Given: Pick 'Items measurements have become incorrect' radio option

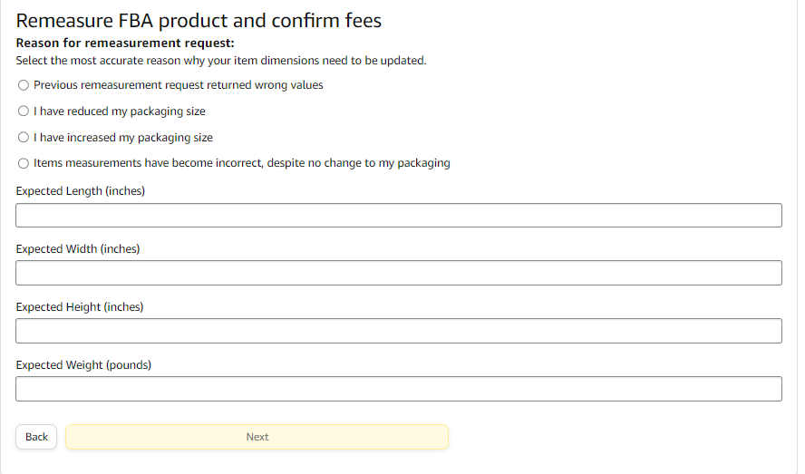Looking at the screenshot, I should [x=24, y=164].
